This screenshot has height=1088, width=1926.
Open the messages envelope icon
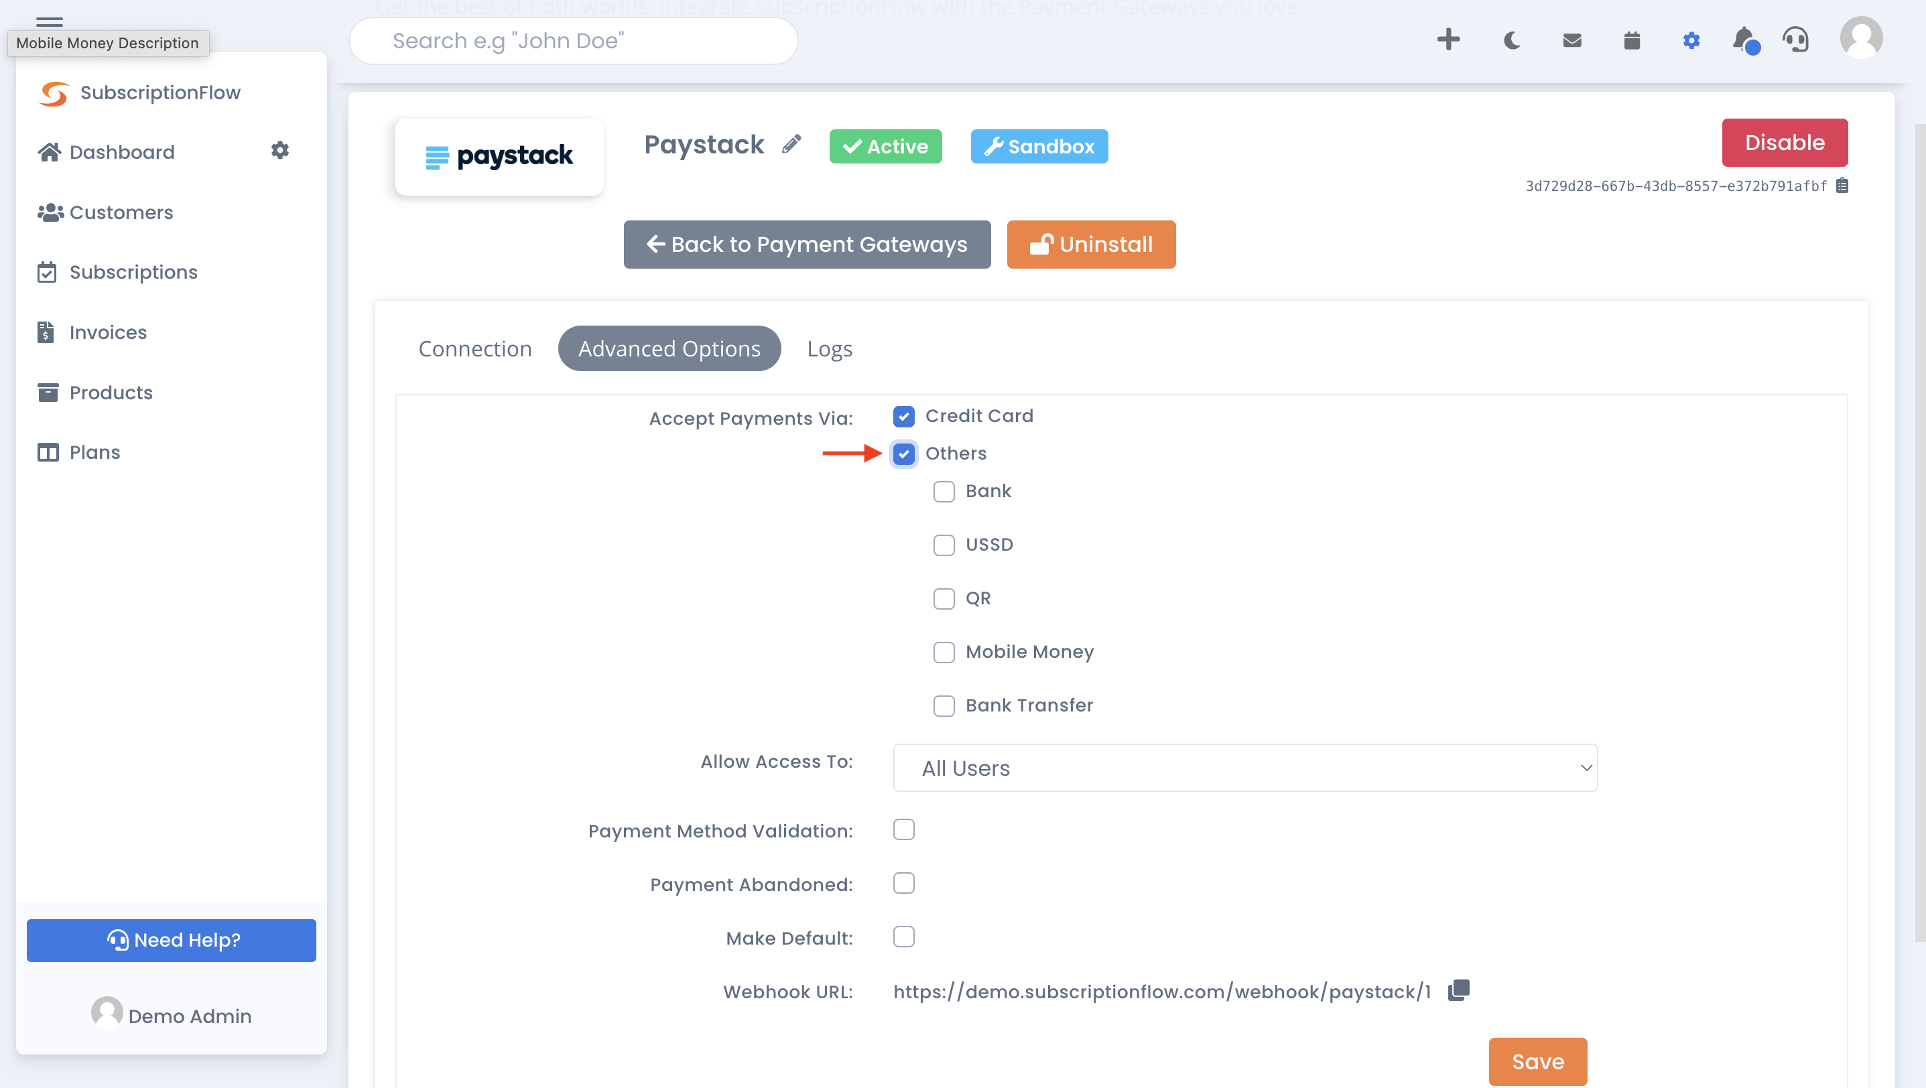tap(1571, 41)
